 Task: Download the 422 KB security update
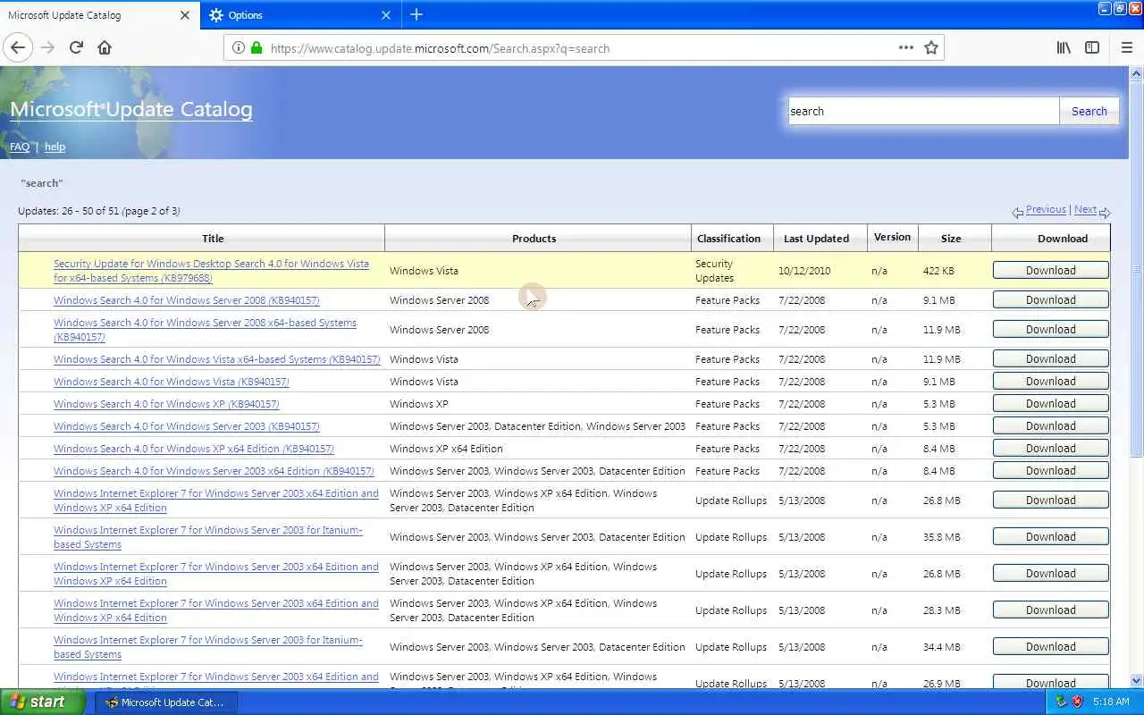[1050, 270]
